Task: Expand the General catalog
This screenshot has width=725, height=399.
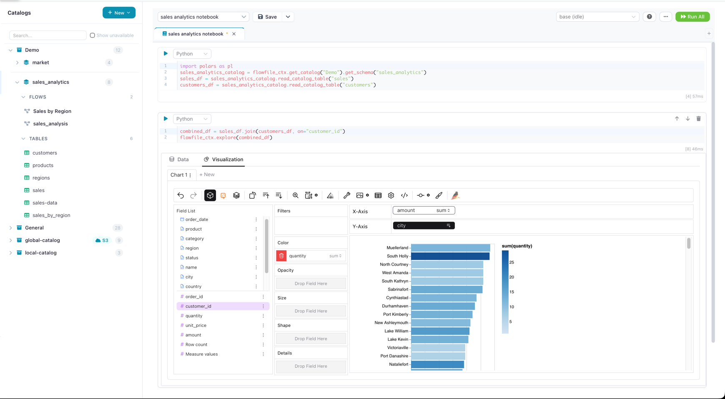Action: pyautogui.click(x=10, y=228)
